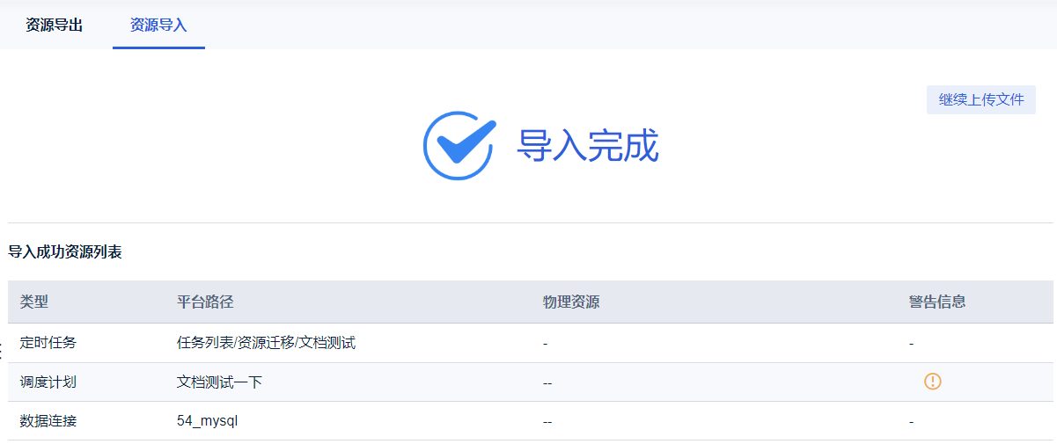The width and height of the screenshot is (1057, 444).
Task: Click the 物理资源 column header
Action: tap(571, 302)
